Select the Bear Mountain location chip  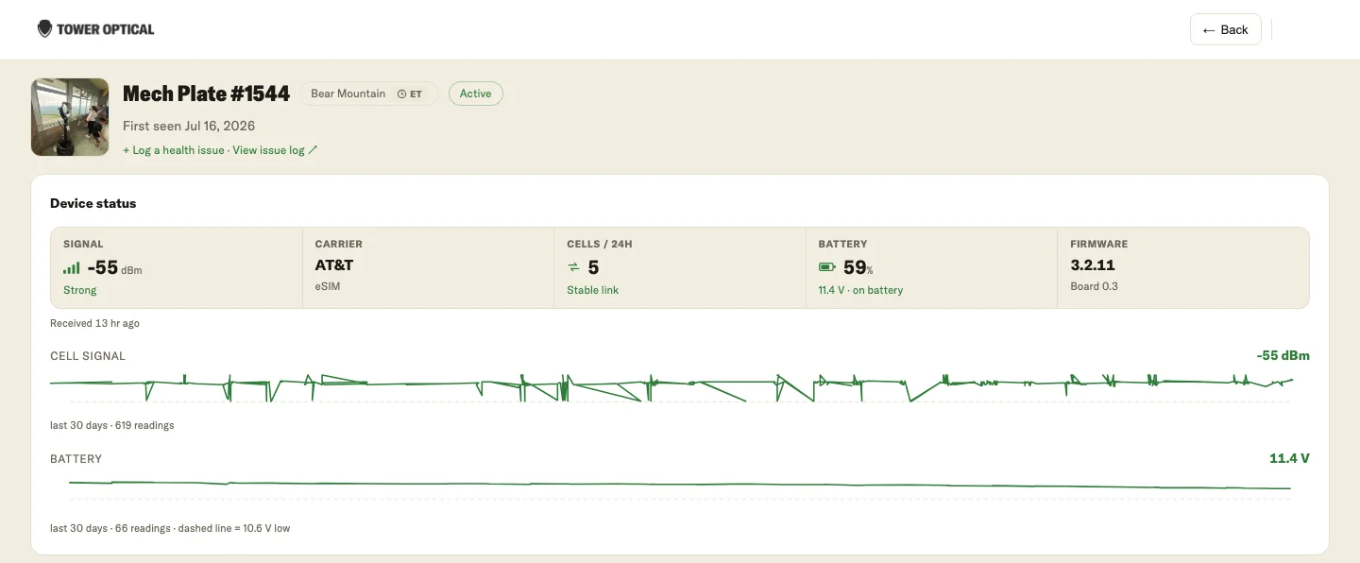click(x=368, y=94)
